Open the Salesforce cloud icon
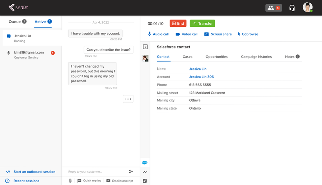Screen dimensions: 322x185 145,163
